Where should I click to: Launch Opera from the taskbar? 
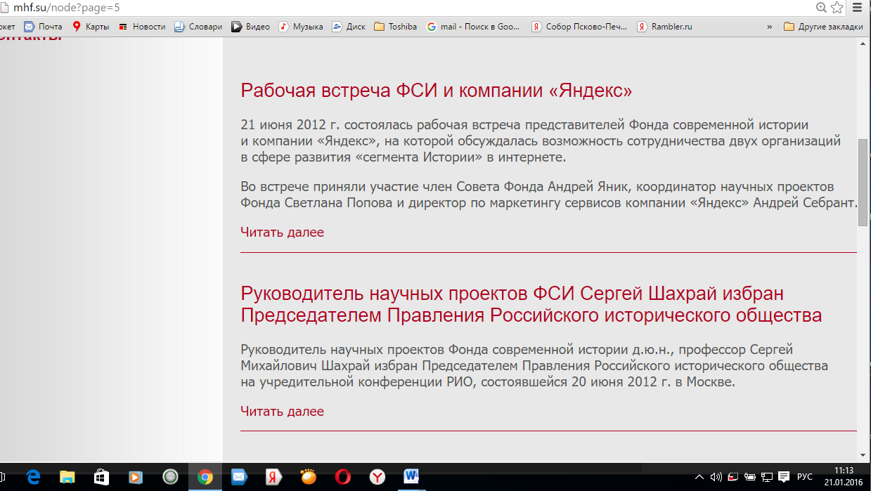(343, 477)
